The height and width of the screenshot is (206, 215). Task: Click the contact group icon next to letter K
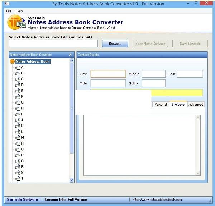tap(18, 126)
